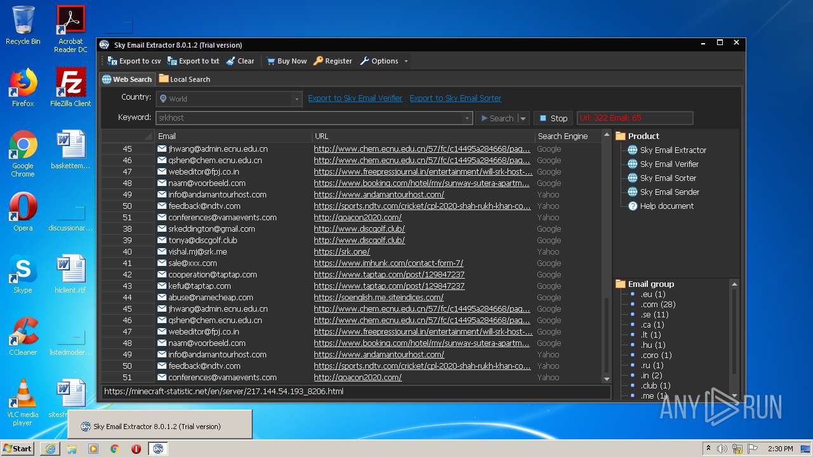The image size is (813, 457).
Task: Open Sky Email Extractor in Product tree
Action: click(x=673, y=150)
